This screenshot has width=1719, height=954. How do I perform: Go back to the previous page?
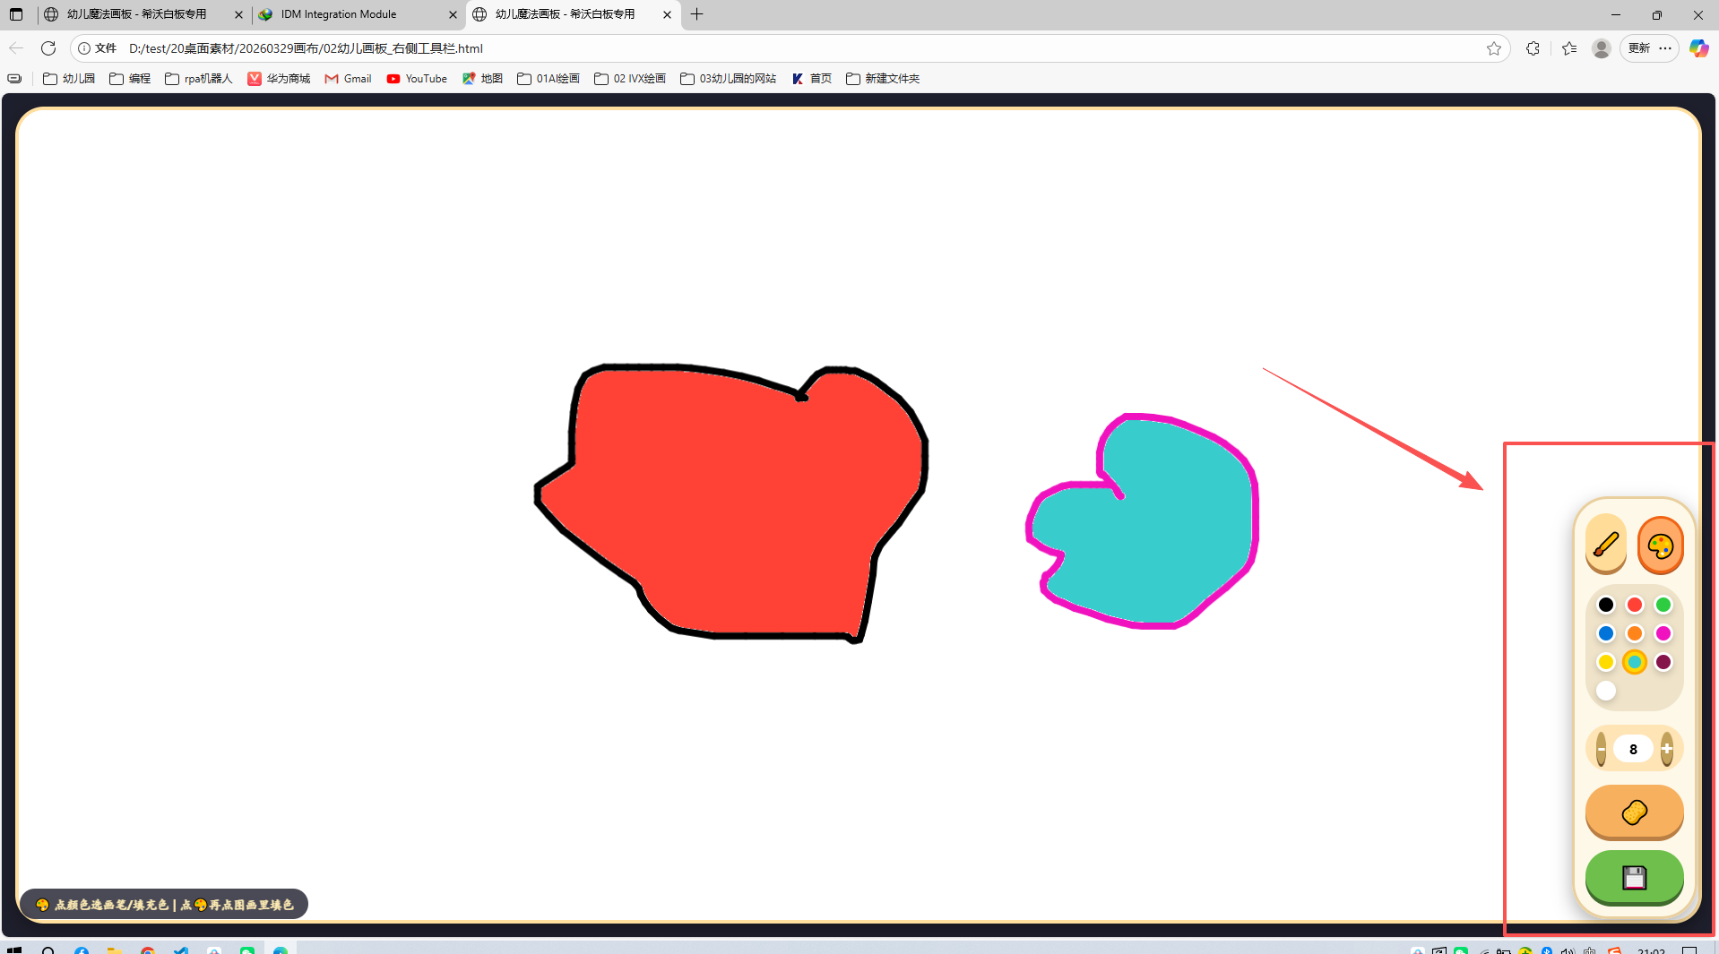point(16,48)
